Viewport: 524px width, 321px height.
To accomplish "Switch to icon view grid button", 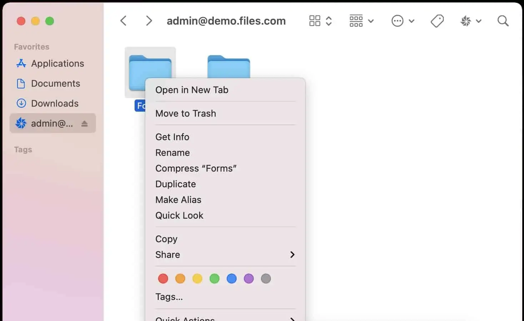I will point(314,21).
